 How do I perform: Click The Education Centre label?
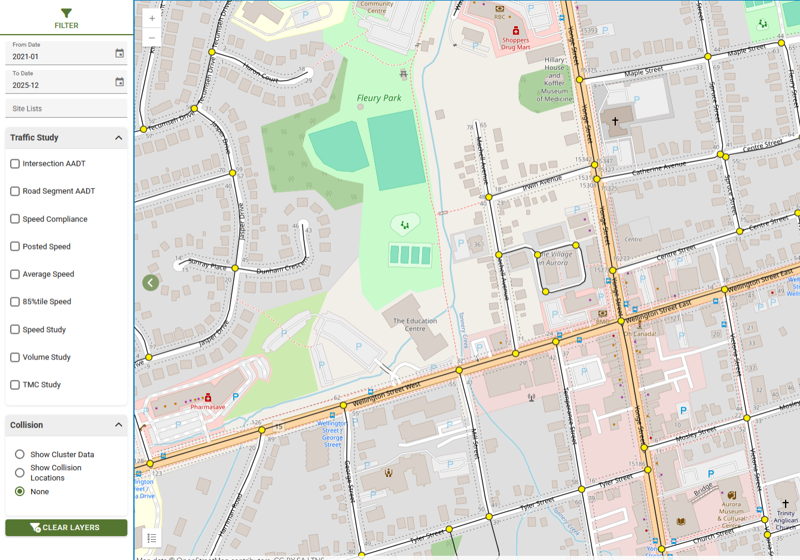[x=415, y=325]
